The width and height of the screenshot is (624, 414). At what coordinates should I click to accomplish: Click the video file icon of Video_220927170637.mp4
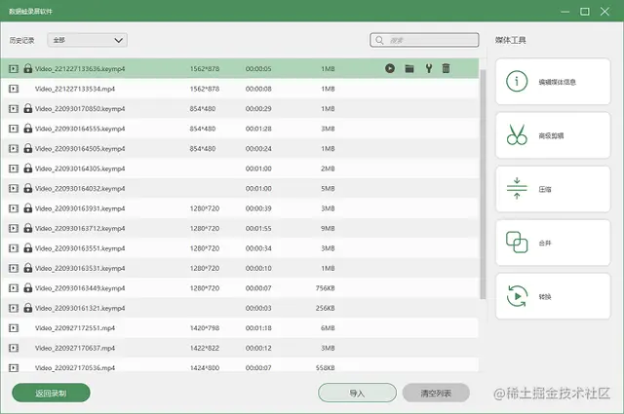click(x=14, y=348)
